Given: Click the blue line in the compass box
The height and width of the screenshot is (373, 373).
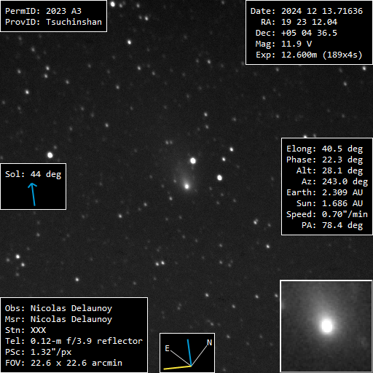Looking at the screenshot, I should [x=189, y=353].
